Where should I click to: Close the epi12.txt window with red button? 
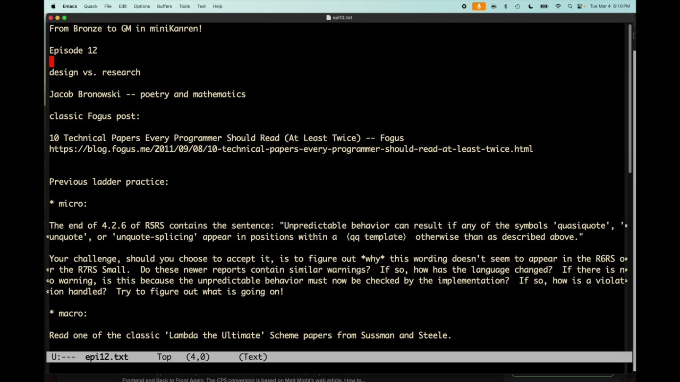click(x=50, y=18)
